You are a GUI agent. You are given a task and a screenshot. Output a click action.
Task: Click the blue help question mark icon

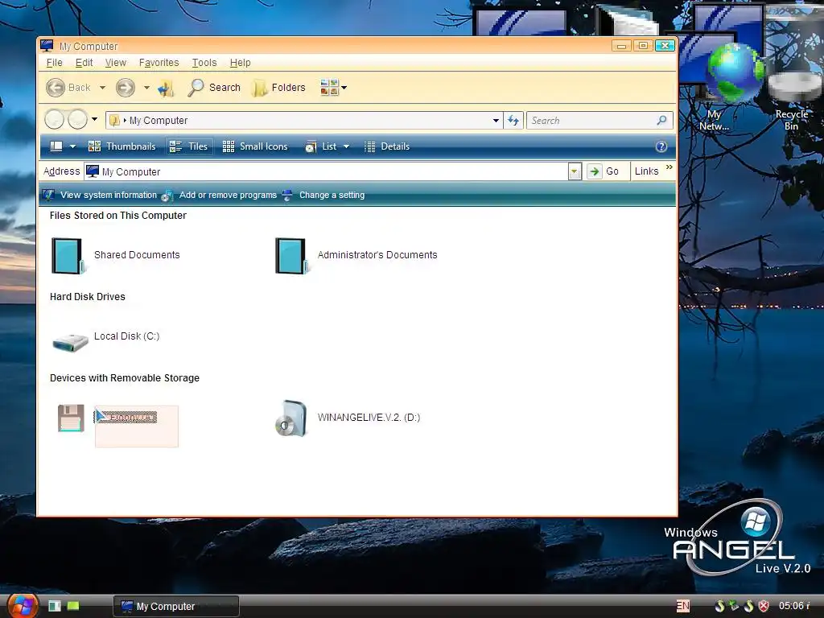pyautogui.click(x=661, y=146)
